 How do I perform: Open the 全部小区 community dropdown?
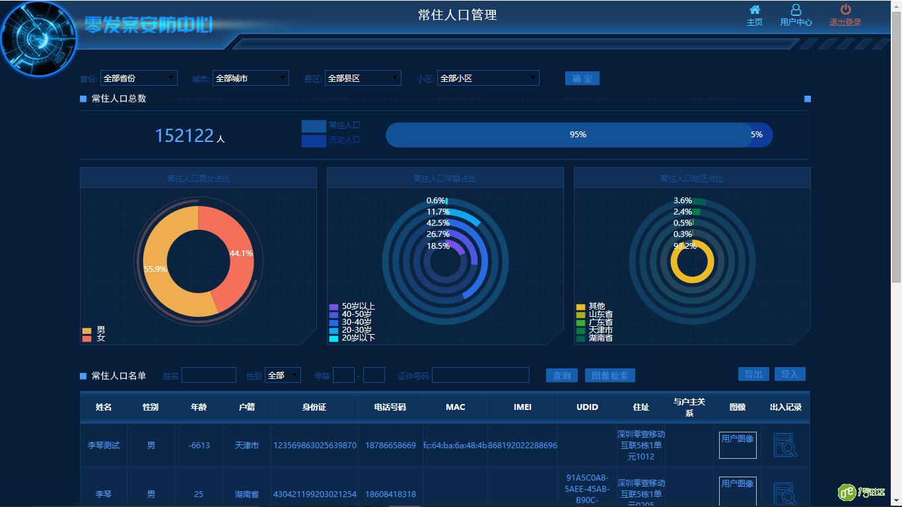tap(488, 78)
